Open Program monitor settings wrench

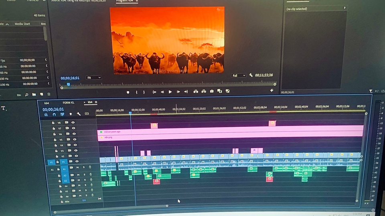pyautogui.click(x=251, y=75)
